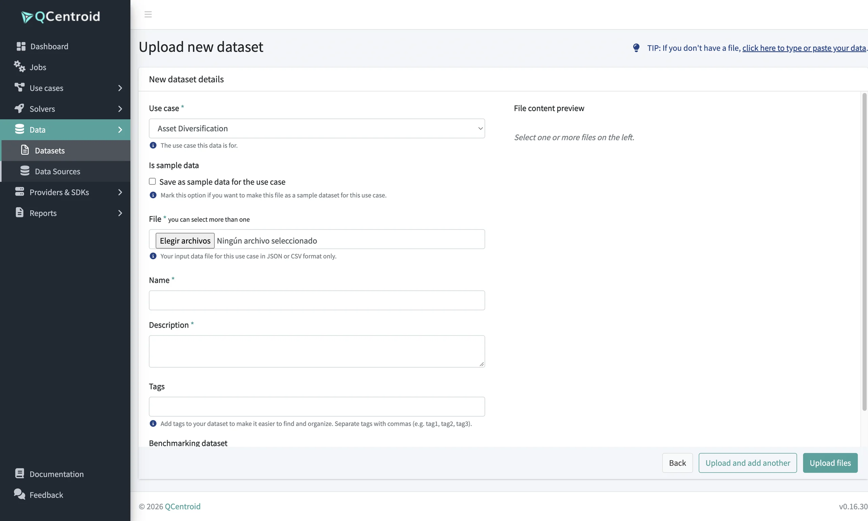Image resolution: width=868 pixels, height=521 pixels.
Task: Click info icon beside sample dataset hint
Action: [153, 195]
